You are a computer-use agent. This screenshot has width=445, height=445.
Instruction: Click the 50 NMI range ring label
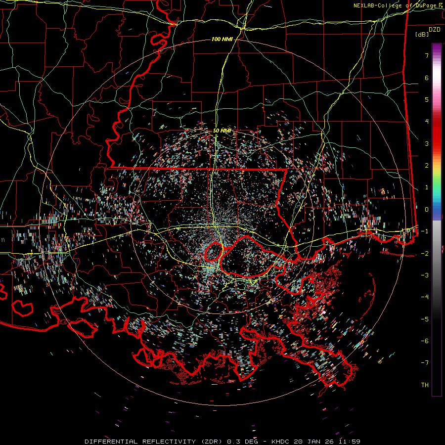click(x=222, y=131)
